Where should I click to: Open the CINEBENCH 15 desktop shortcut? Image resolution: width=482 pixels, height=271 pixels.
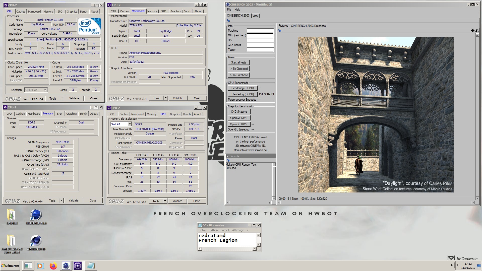pos(36,243)
